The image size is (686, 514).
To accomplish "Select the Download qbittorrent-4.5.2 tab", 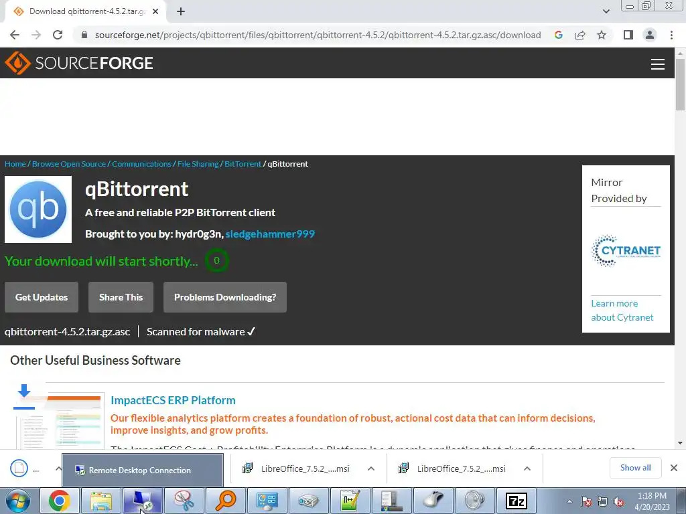I will [x=85, y=12].
